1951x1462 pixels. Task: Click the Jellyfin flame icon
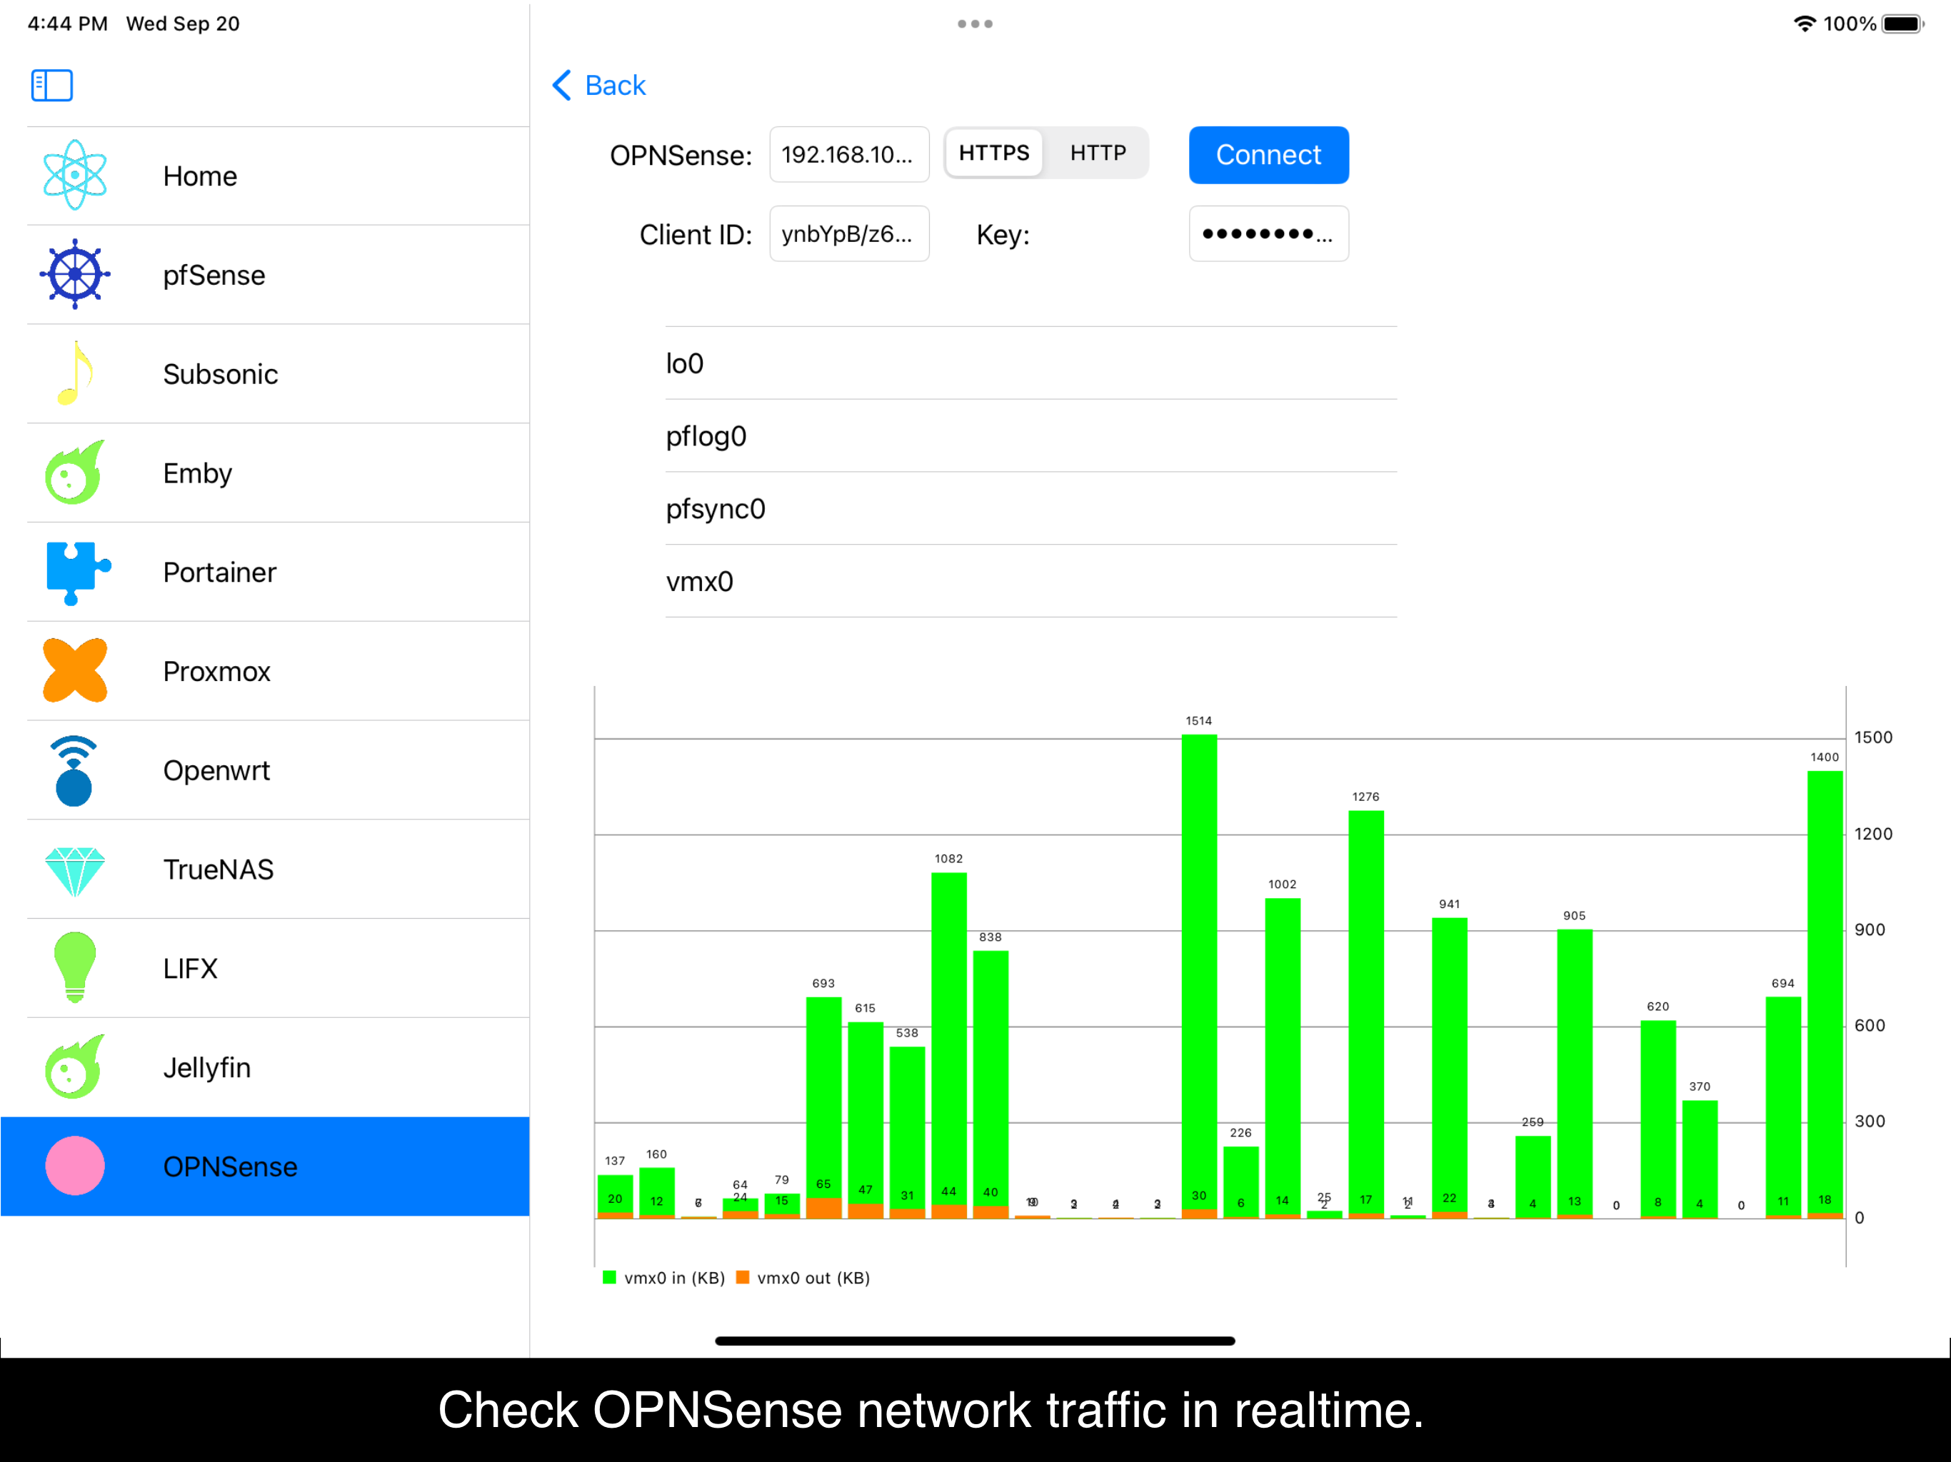[x=75, y=1067]
